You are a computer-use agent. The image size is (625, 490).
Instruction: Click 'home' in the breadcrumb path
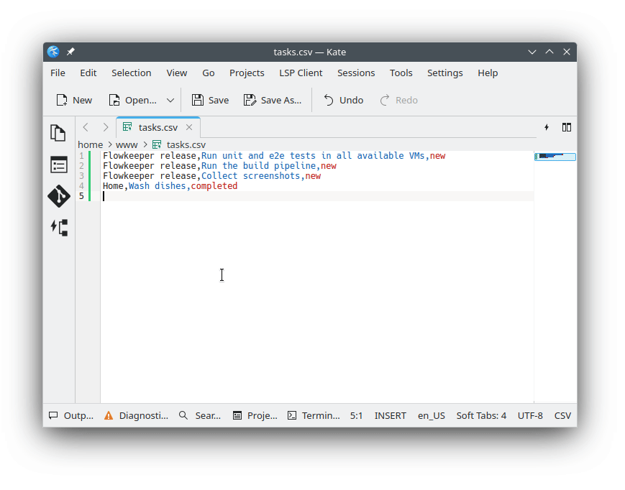(x=90, y=144)
